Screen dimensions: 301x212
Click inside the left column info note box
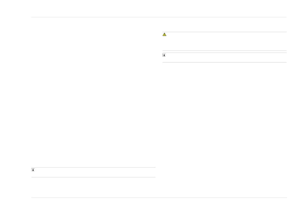point(93,172)
